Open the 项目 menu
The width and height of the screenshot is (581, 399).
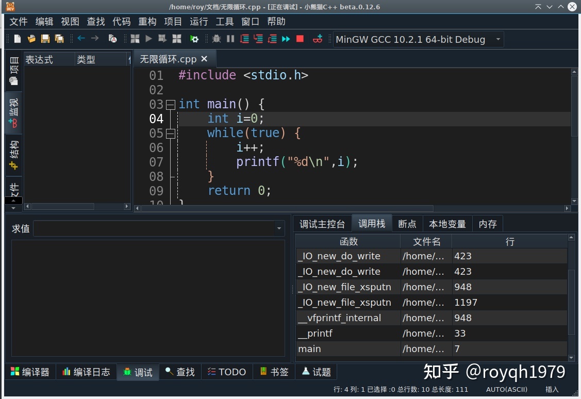click(x=173, y=22)
